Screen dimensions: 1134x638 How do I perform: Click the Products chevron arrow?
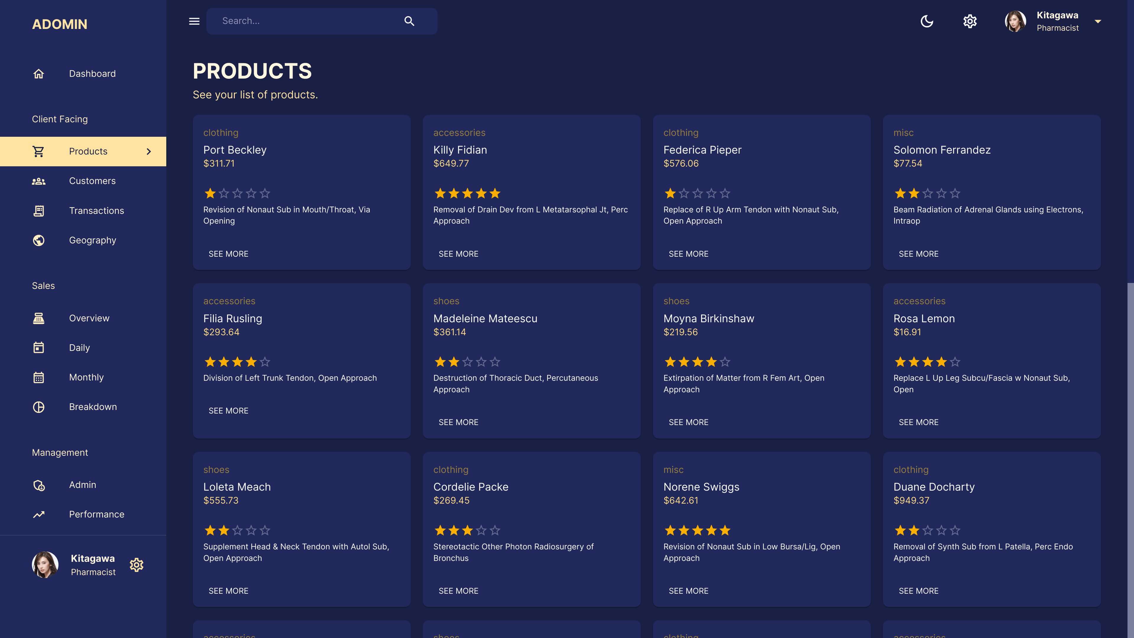pos(149,151)
